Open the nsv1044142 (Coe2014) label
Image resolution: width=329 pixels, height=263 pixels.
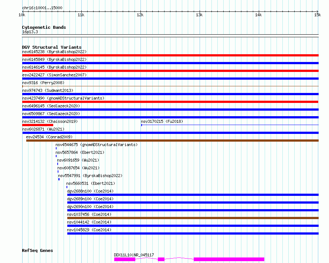(89, 222)
